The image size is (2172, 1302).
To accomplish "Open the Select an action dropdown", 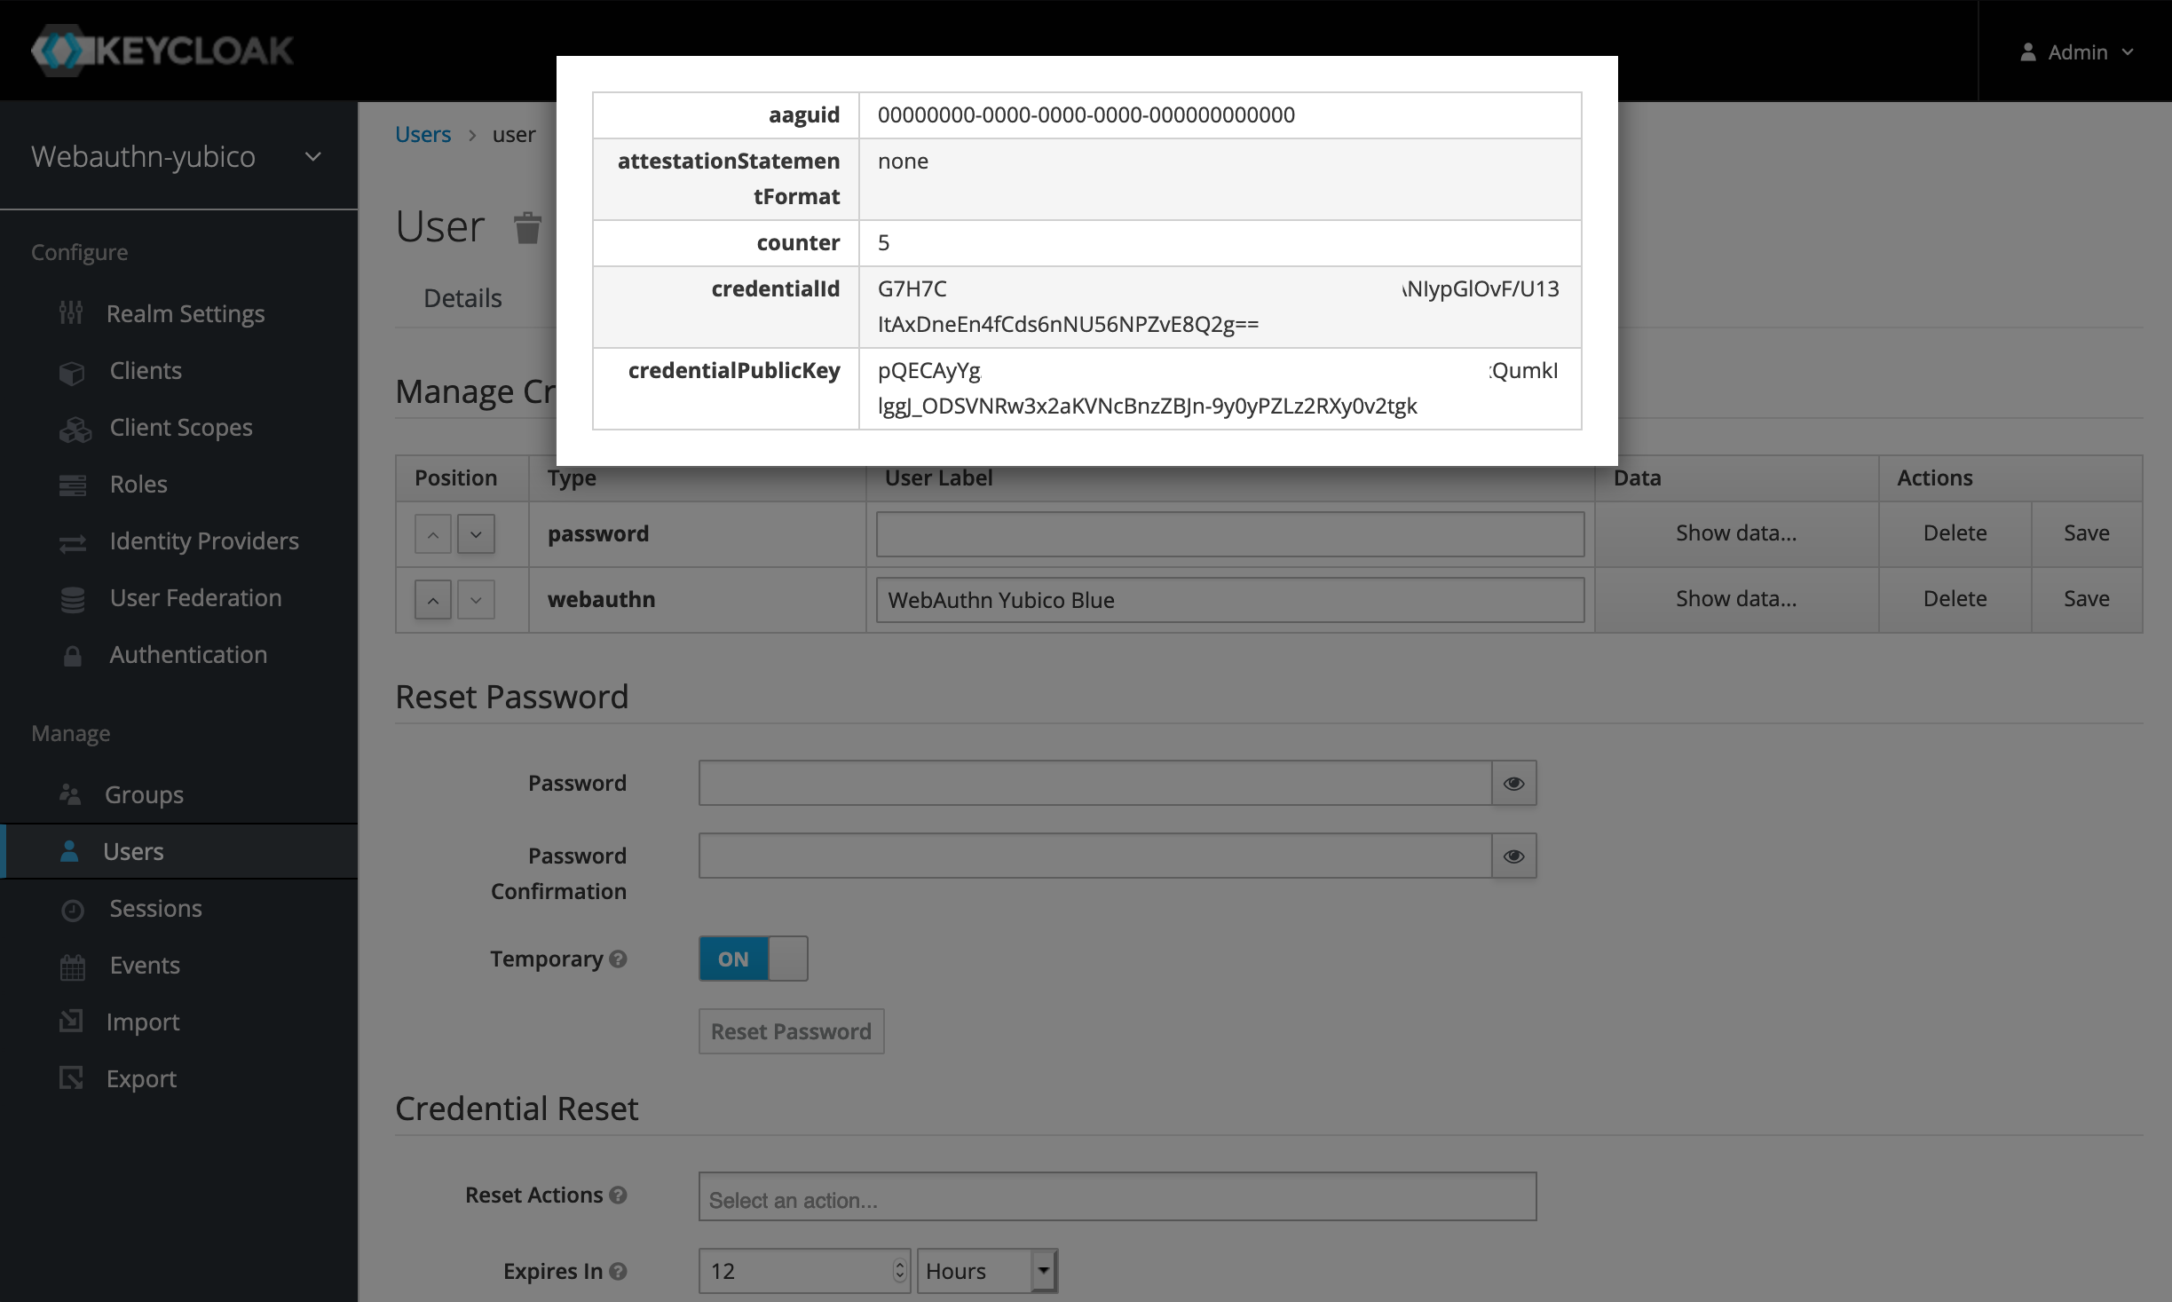I will tap(1117, 1198).
